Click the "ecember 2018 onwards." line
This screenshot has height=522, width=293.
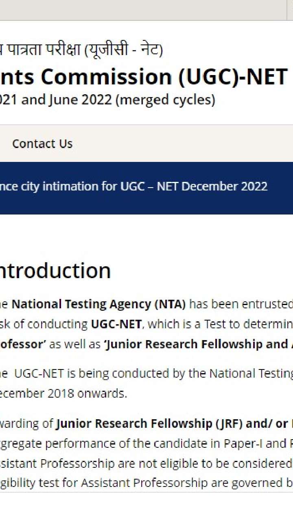point(63,394)
